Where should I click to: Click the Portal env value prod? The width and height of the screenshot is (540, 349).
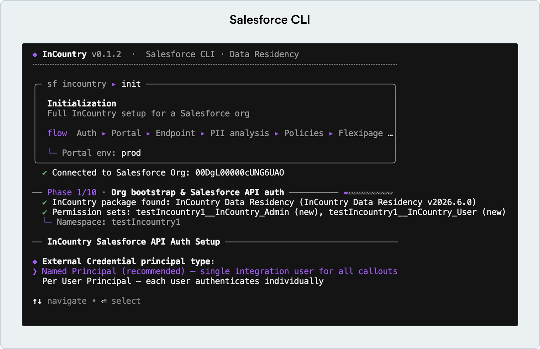coord(131,153)
